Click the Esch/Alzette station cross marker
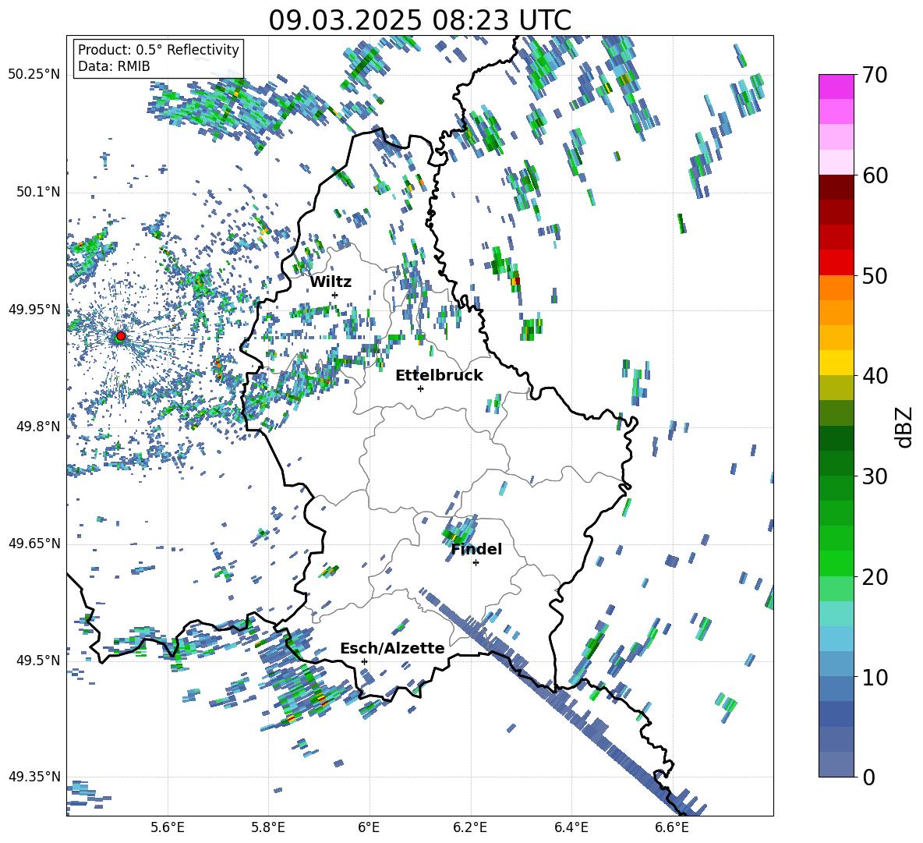 tap(364, 661)
